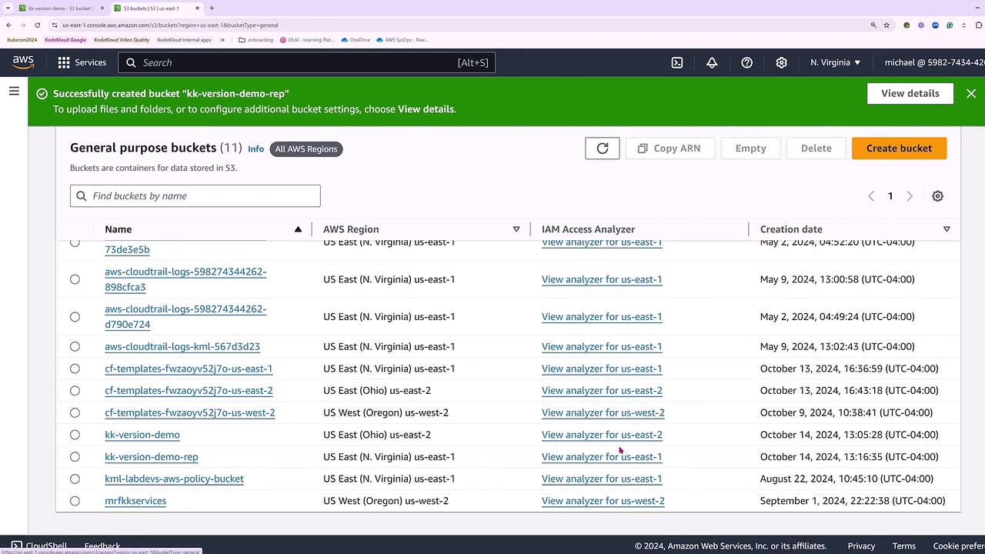This screenshot has height=554, width=985.
Task: Open a new browser tab
Action: point(212,8)
